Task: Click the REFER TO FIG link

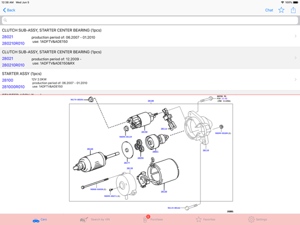Action: (x=224, y=98)
